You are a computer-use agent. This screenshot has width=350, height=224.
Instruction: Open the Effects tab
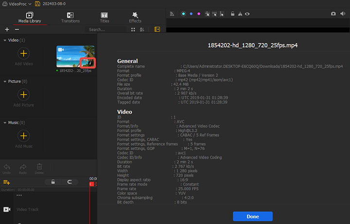pos(135,17)
